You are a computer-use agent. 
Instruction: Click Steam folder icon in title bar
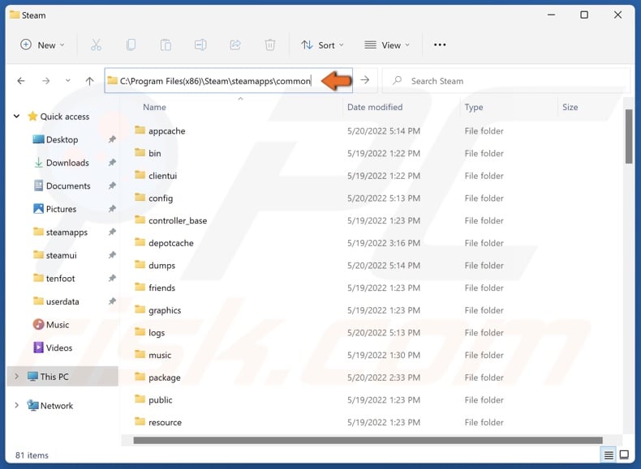tap(15, 15)
